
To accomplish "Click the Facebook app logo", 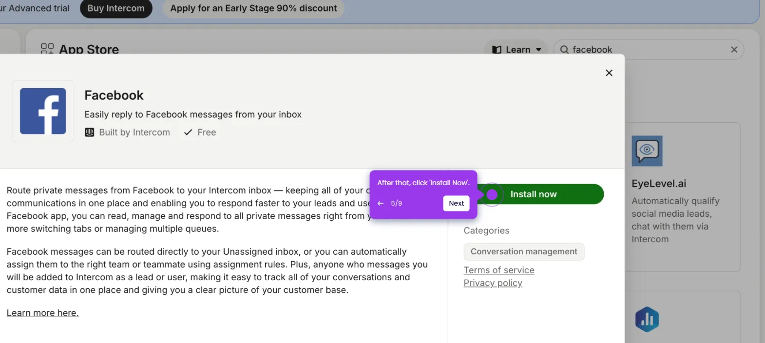I will (43, 111).
